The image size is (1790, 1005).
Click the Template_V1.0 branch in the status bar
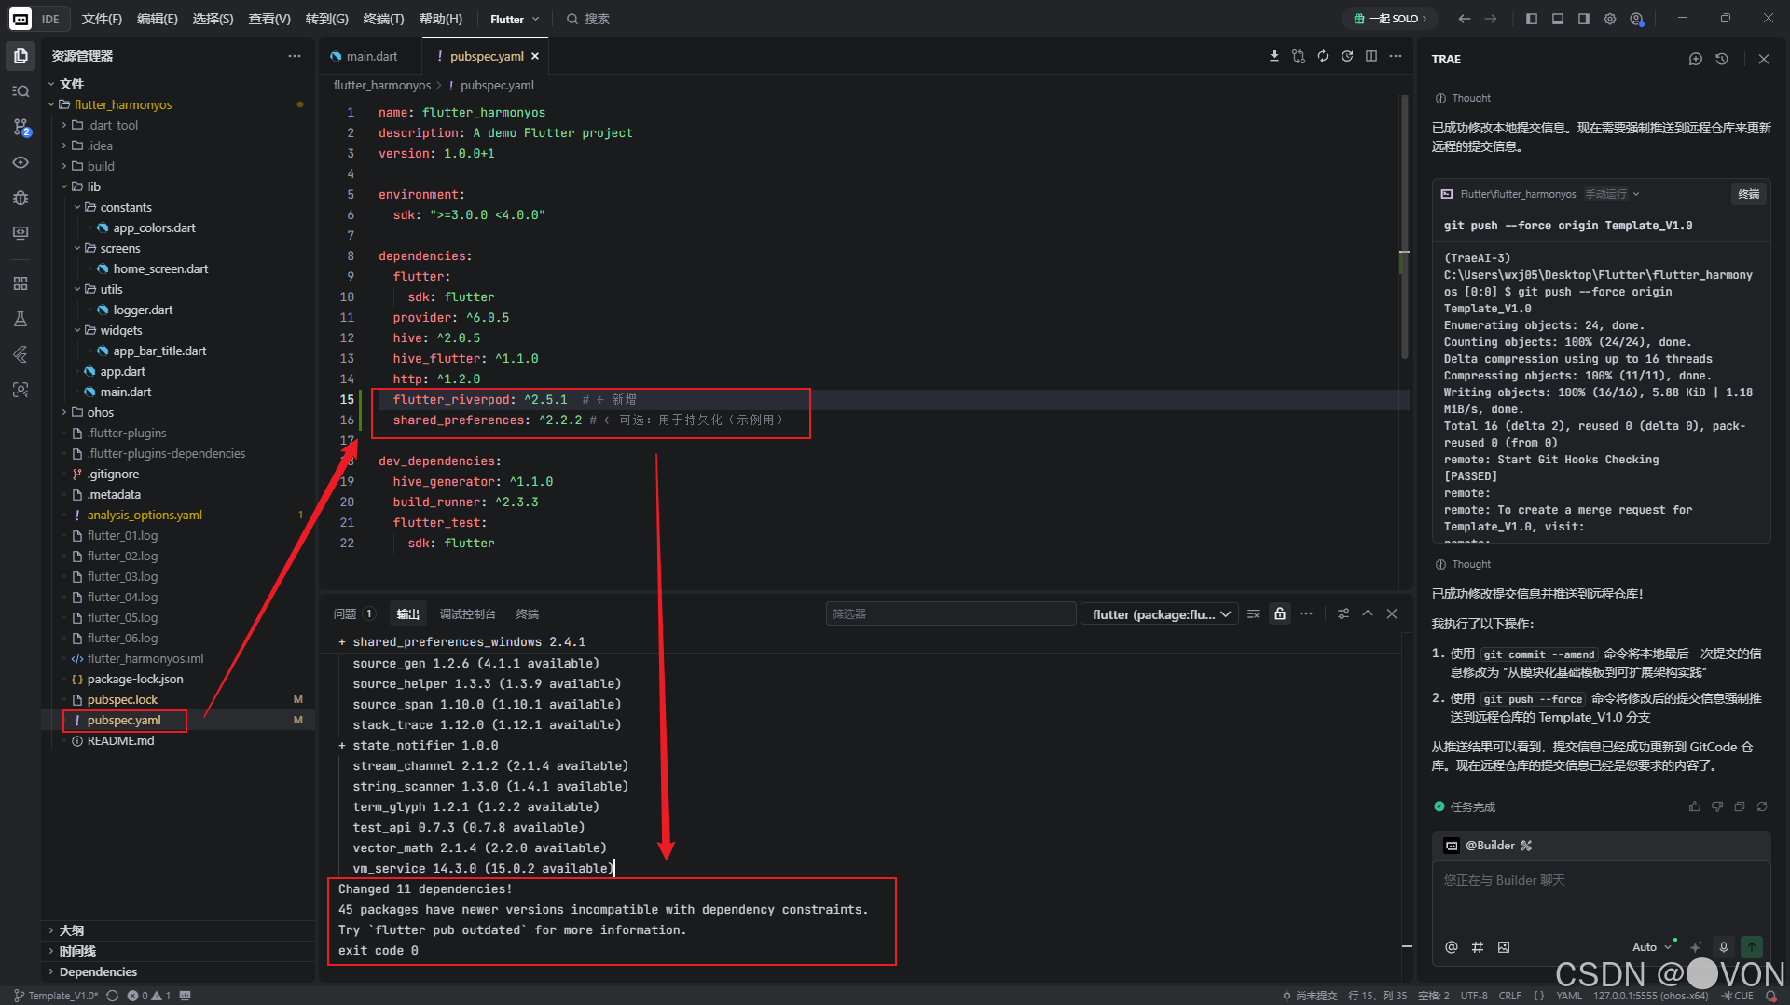coord(56,996)
